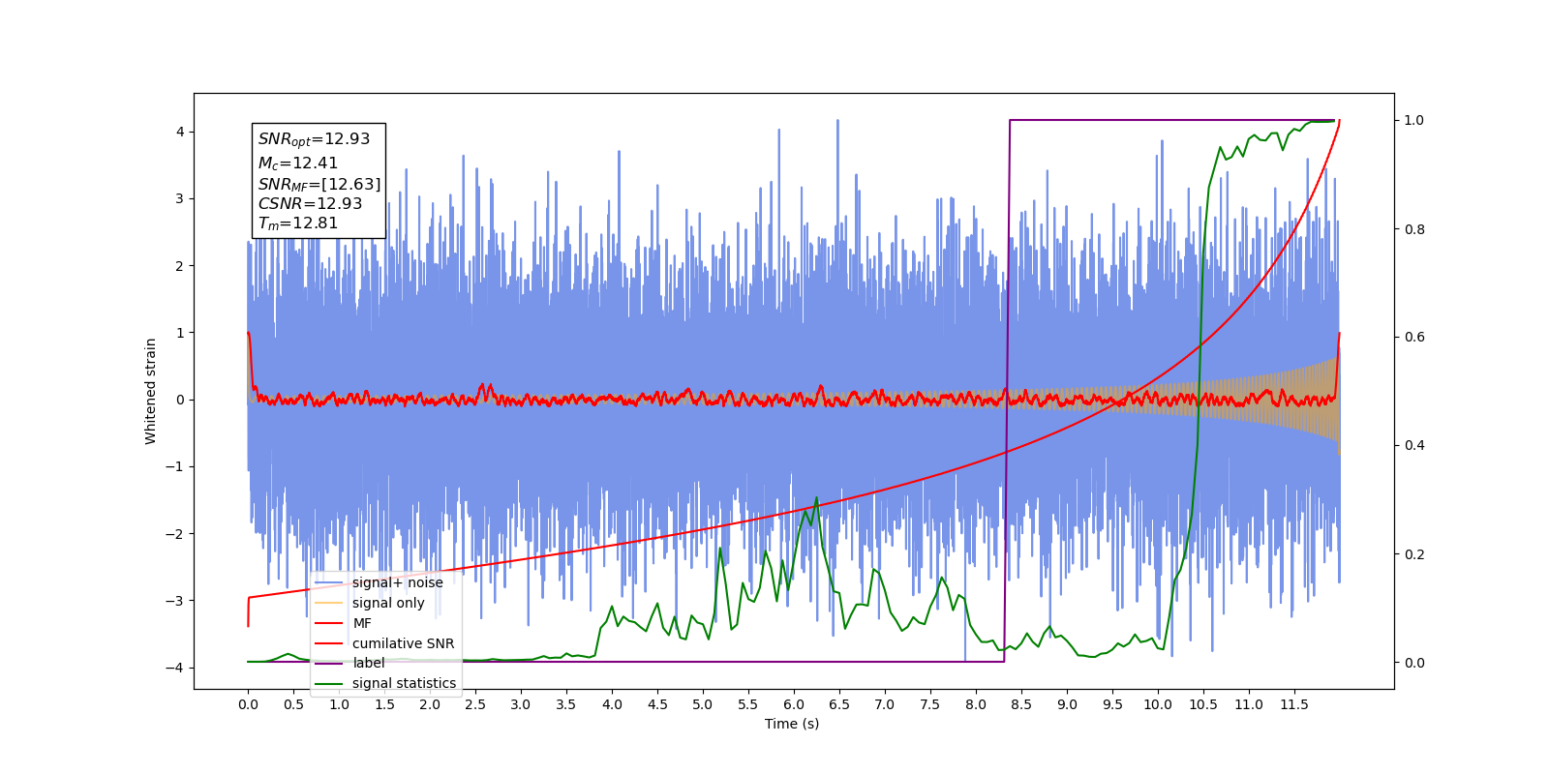Click the 0.4 tick on the right axis
Viewport: 1549px width, 774px height.
click(1414, 445)
